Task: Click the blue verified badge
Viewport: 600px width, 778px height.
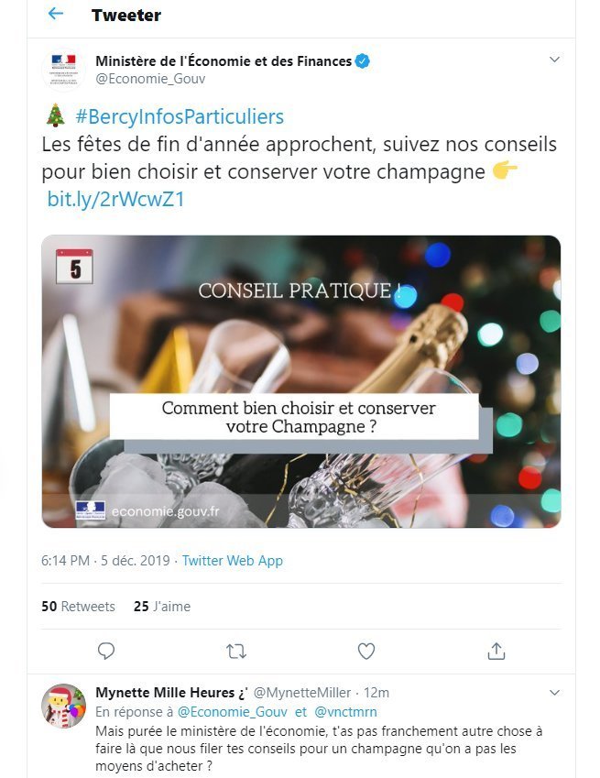Action: click(x=363, y=61)
